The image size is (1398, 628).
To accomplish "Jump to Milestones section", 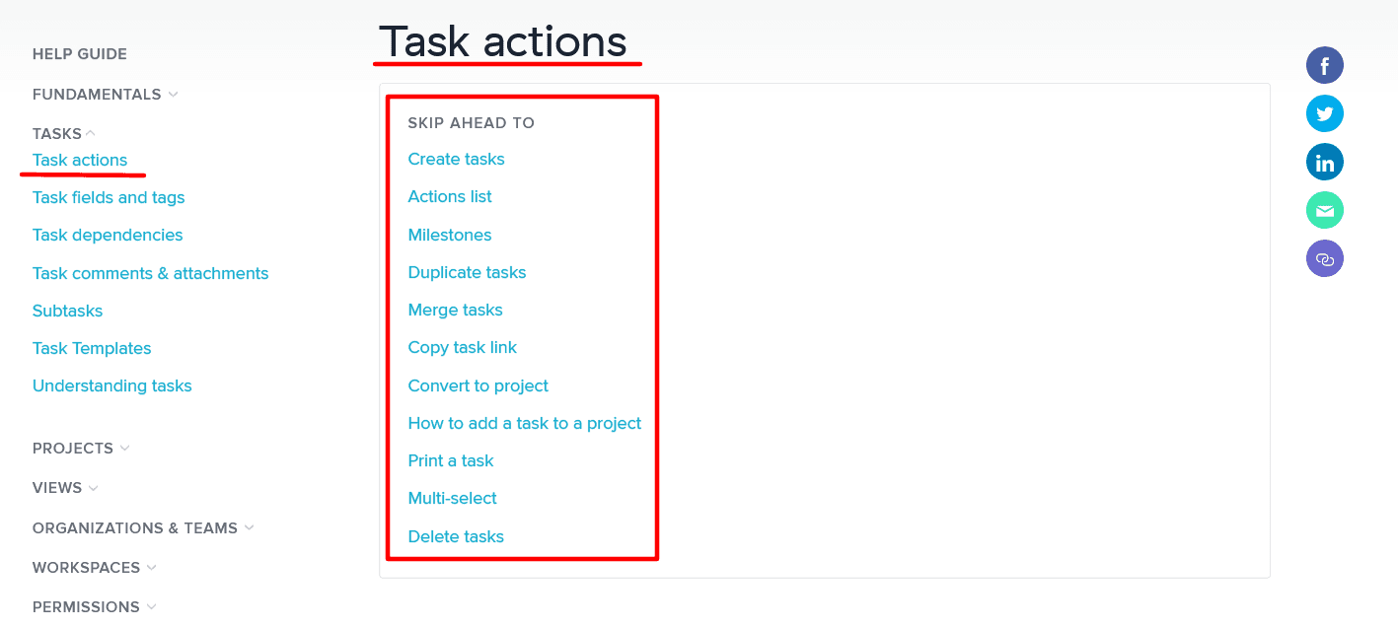I will [450, 235].
